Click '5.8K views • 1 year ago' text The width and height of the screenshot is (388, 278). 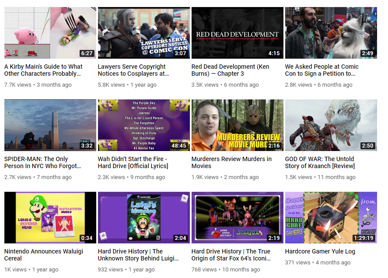127,84
